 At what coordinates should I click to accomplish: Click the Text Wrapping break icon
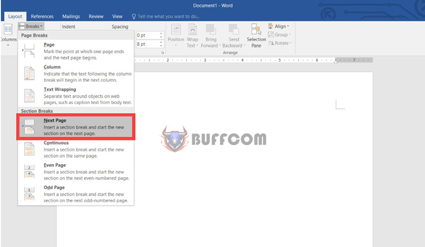29,96
